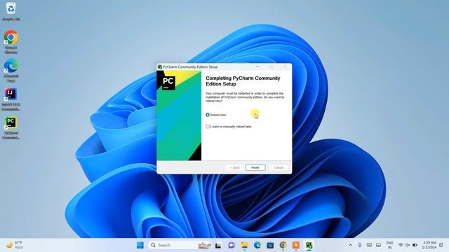
Task: Open Google Chrome from the taskbar
Action: pos(283,245)
